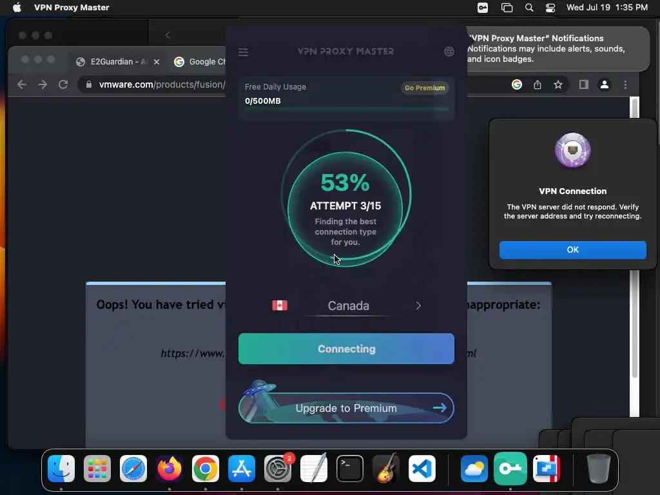660x495 pixels.
Task: Bookmark this page with the star icon
Action: [558, 84]
